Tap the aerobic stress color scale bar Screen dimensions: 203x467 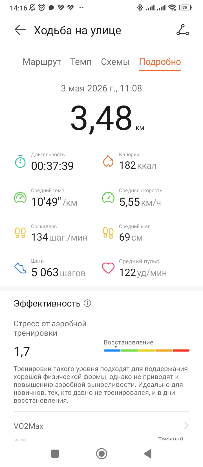tap(147, 350)
